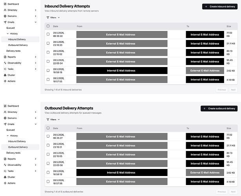This screenshot has width=241, height=196.
Task: Click Observability pulse icon in Inbound page sidebar
Action: tap(5, 63)
